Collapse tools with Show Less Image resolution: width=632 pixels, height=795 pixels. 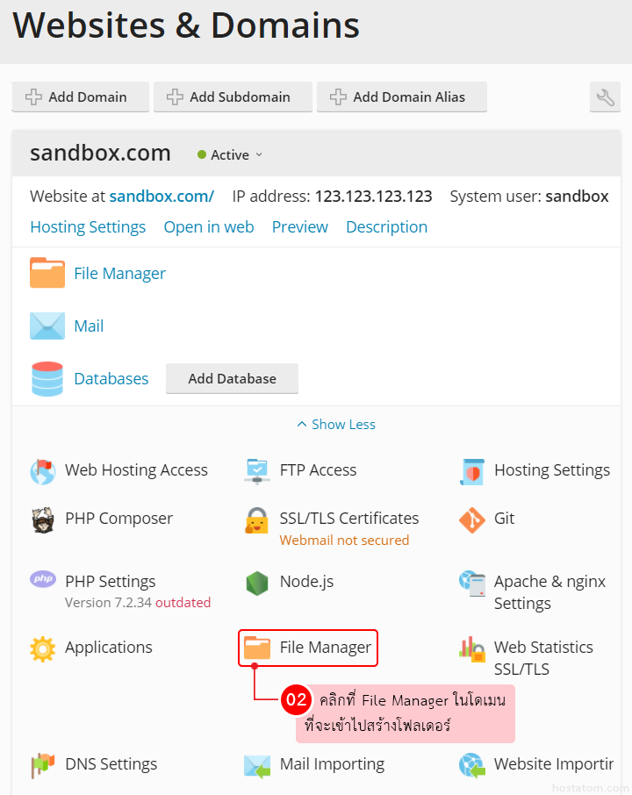click(336, 425)
